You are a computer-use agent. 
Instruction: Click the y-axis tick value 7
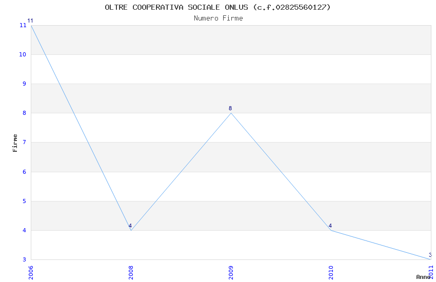25,142
